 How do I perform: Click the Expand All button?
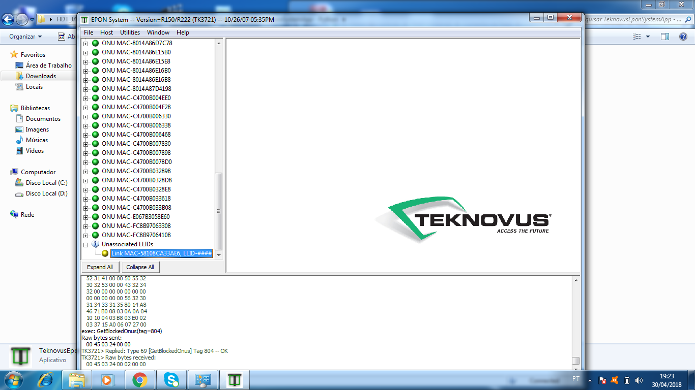100,267
